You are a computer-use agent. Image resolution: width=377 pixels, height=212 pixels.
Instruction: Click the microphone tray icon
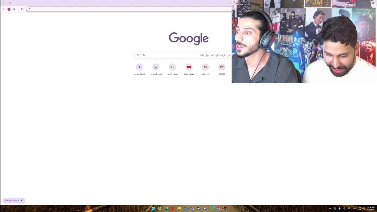[344, 208]
